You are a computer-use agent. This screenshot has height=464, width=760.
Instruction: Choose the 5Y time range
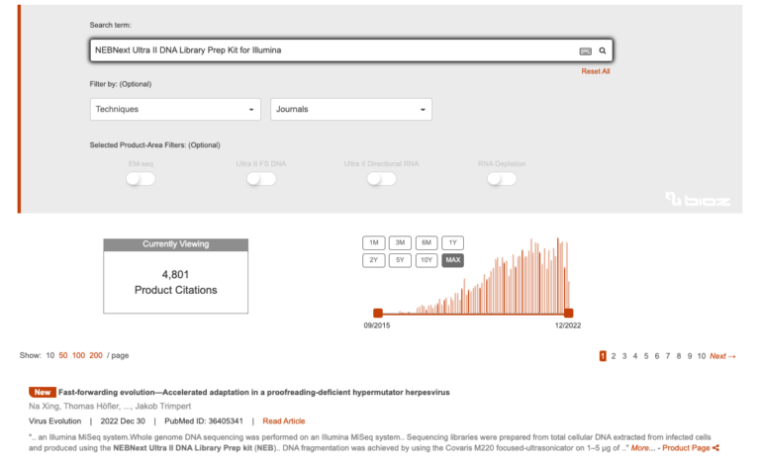(x=400, y=260)
